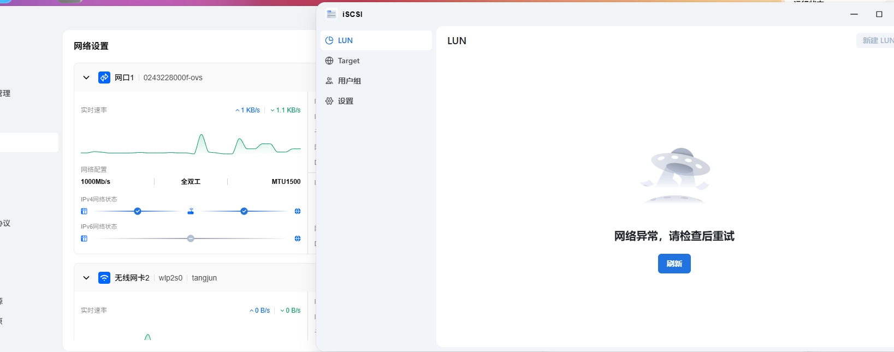Viewport: 894px width, 352px height.
Task: Select the LUN sidebar item
Action: (376, 40)
